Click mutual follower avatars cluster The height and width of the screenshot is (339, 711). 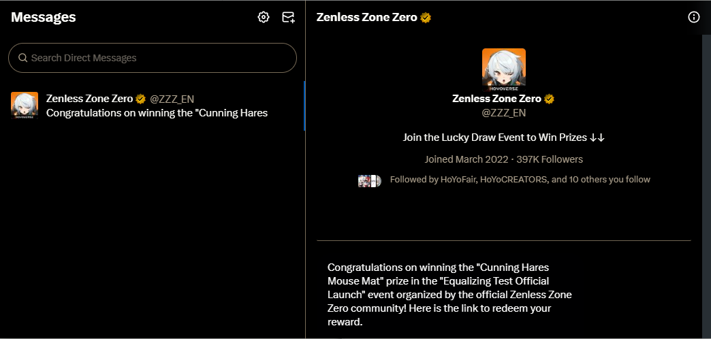click(x=370, y=180)
